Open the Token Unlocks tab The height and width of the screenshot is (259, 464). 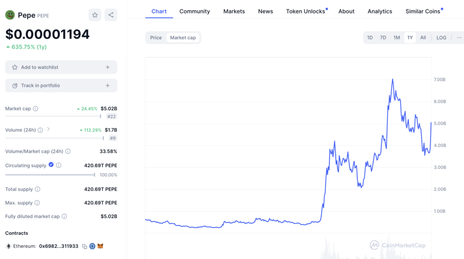(x=306, y=11)
